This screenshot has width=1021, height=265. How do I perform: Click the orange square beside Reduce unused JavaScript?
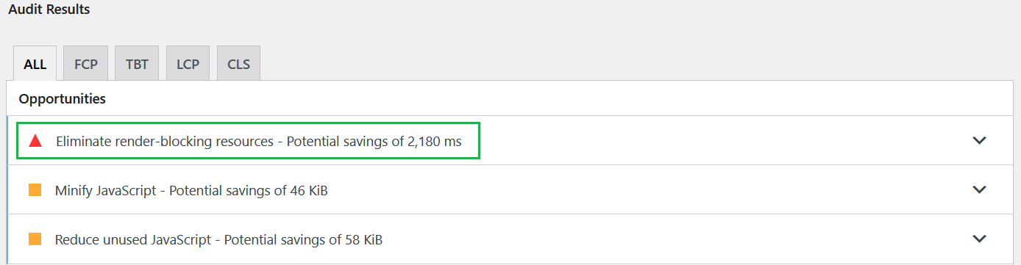click(x=35, y=239)
